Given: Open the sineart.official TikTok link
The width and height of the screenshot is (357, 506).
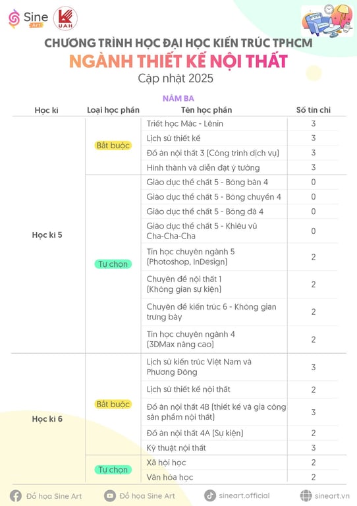Looking at the screenshot, I should (244, 495).
